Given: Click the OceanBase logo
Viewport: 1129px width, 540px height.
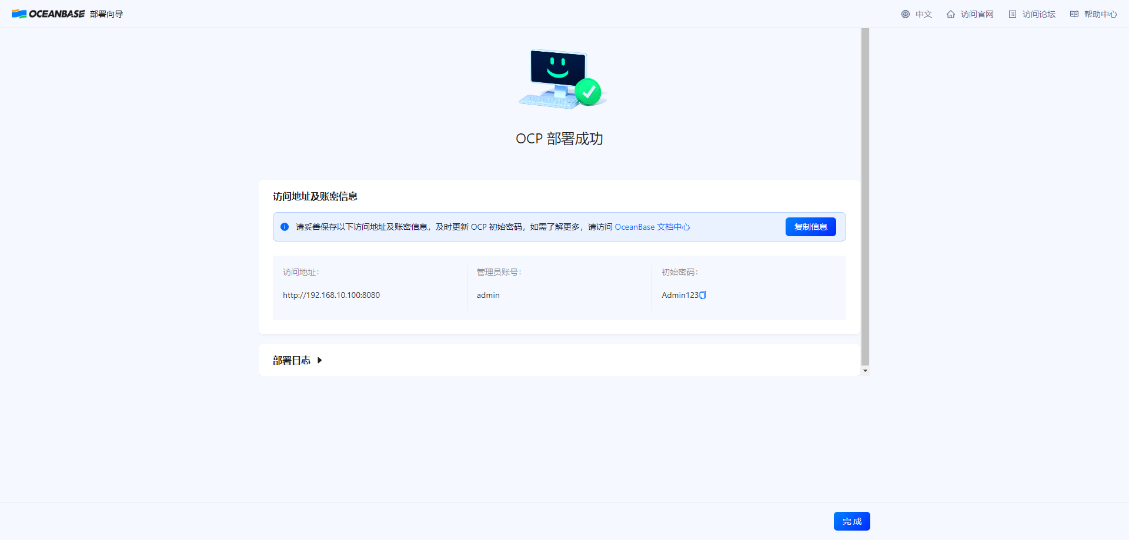Looking at the screenshot, I should (48, 14).
